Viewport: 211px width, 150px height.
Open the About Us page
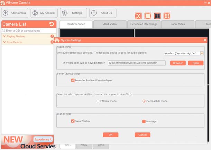103,13
